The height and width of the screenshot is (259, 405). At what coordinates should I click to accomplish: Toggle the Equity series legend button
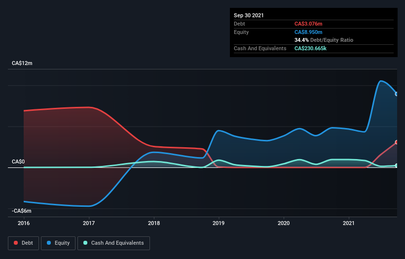58,243
